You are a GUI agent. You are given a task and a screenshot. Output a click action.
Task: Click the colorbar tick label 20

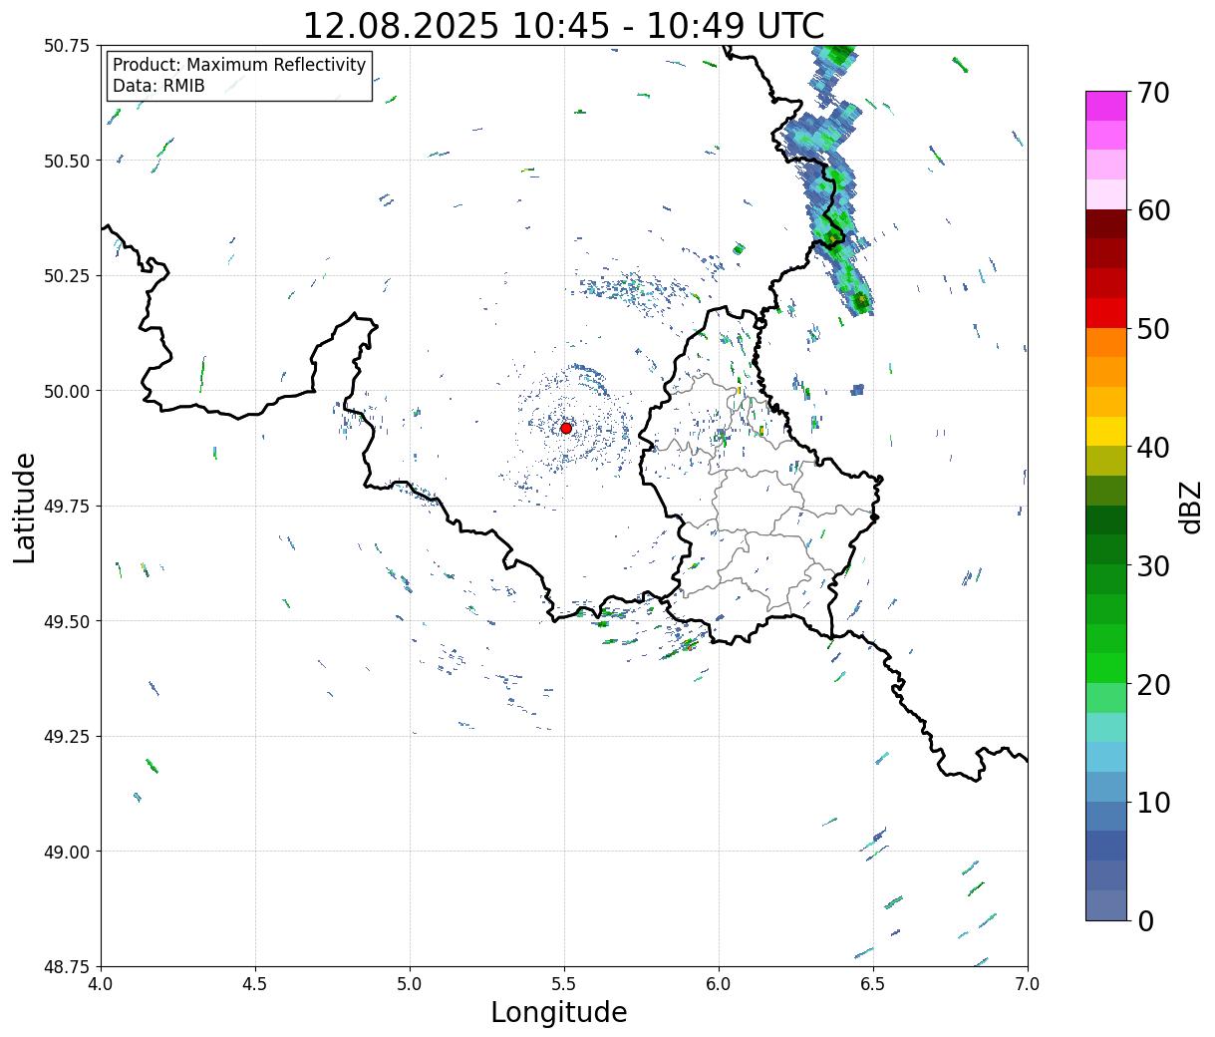[x=1152, y=684]
